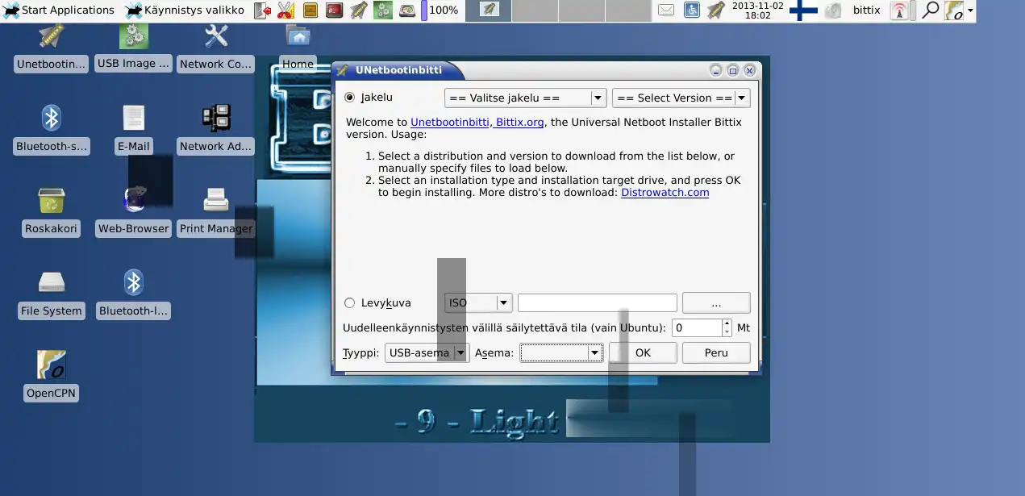This screenshot has width=1025, height=496.
Task: Close the UNetbootinbitti window
Action: point(749,71)
